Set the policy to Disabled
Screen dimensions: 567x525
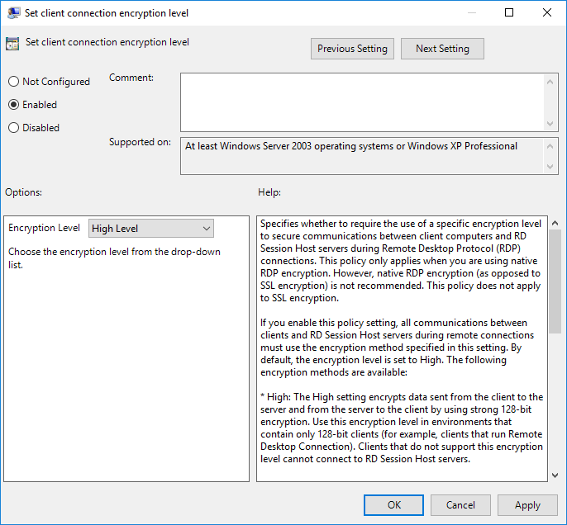click(13, 128)
